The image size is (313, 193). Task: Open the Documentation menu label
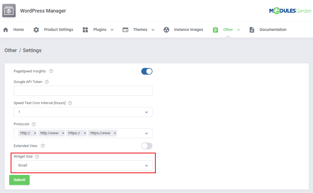[x=273, y=30]
